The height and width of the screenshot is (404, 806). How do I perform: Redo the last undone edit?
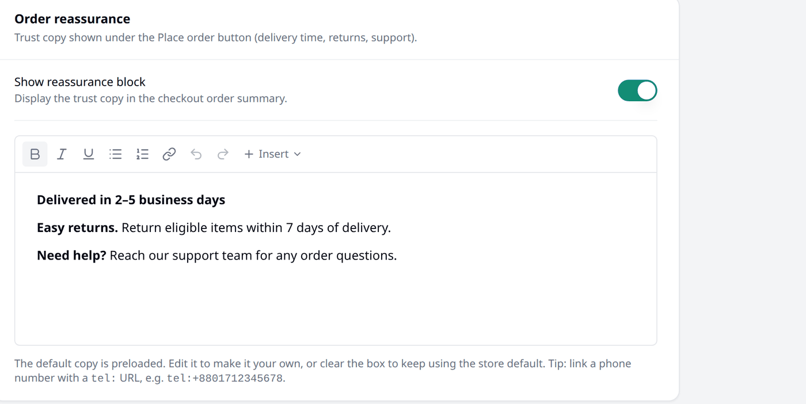pos(223,154)
